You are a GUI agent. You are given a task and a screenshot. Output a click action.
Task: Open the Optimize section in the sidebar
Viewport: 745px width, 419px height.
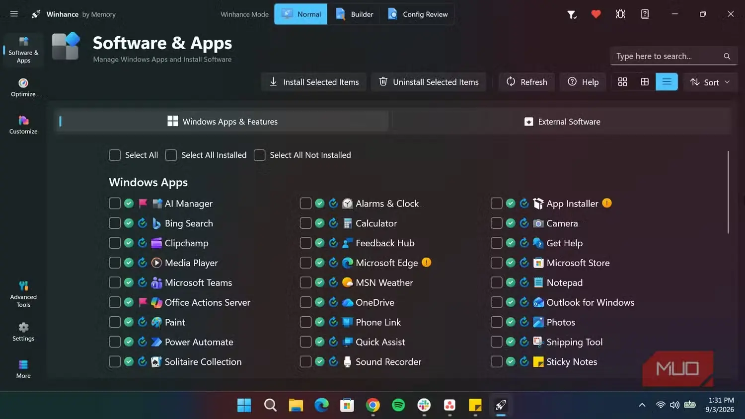23,88
